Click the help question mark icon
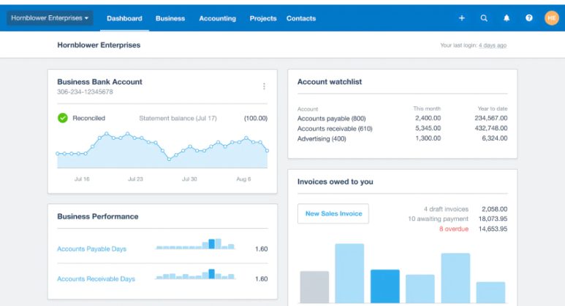The image size is (565, 306). coord(528,18)
